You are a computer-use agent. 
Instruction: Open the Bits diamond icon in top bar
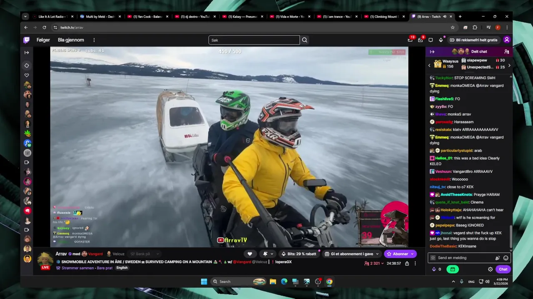pyautogui.click(x=441, y=40)
